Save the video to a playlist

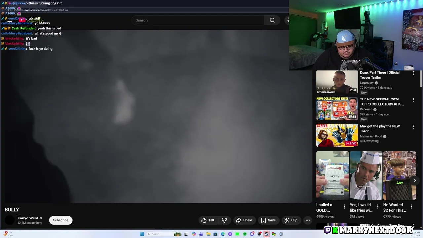(x=268, y=220)
